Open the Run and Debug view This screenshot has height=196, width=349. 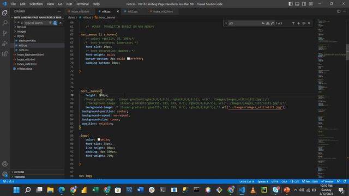point(5,44)
